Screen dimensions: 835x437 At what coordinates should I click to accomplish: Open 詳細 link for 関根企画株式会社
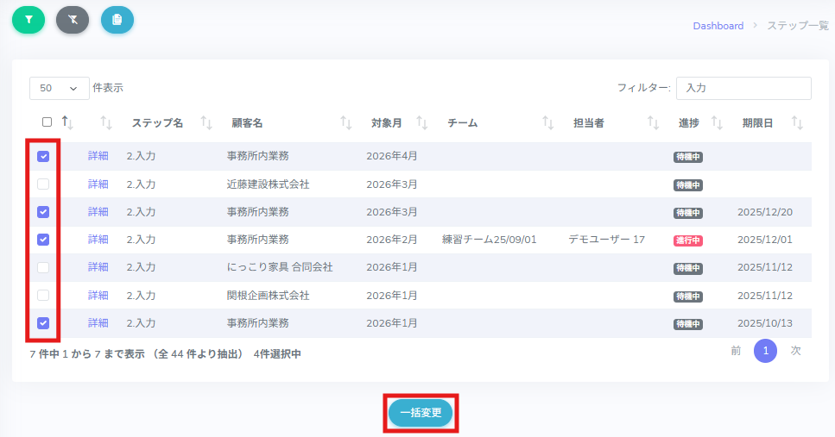pyautogui.click(x=98, y=296)
